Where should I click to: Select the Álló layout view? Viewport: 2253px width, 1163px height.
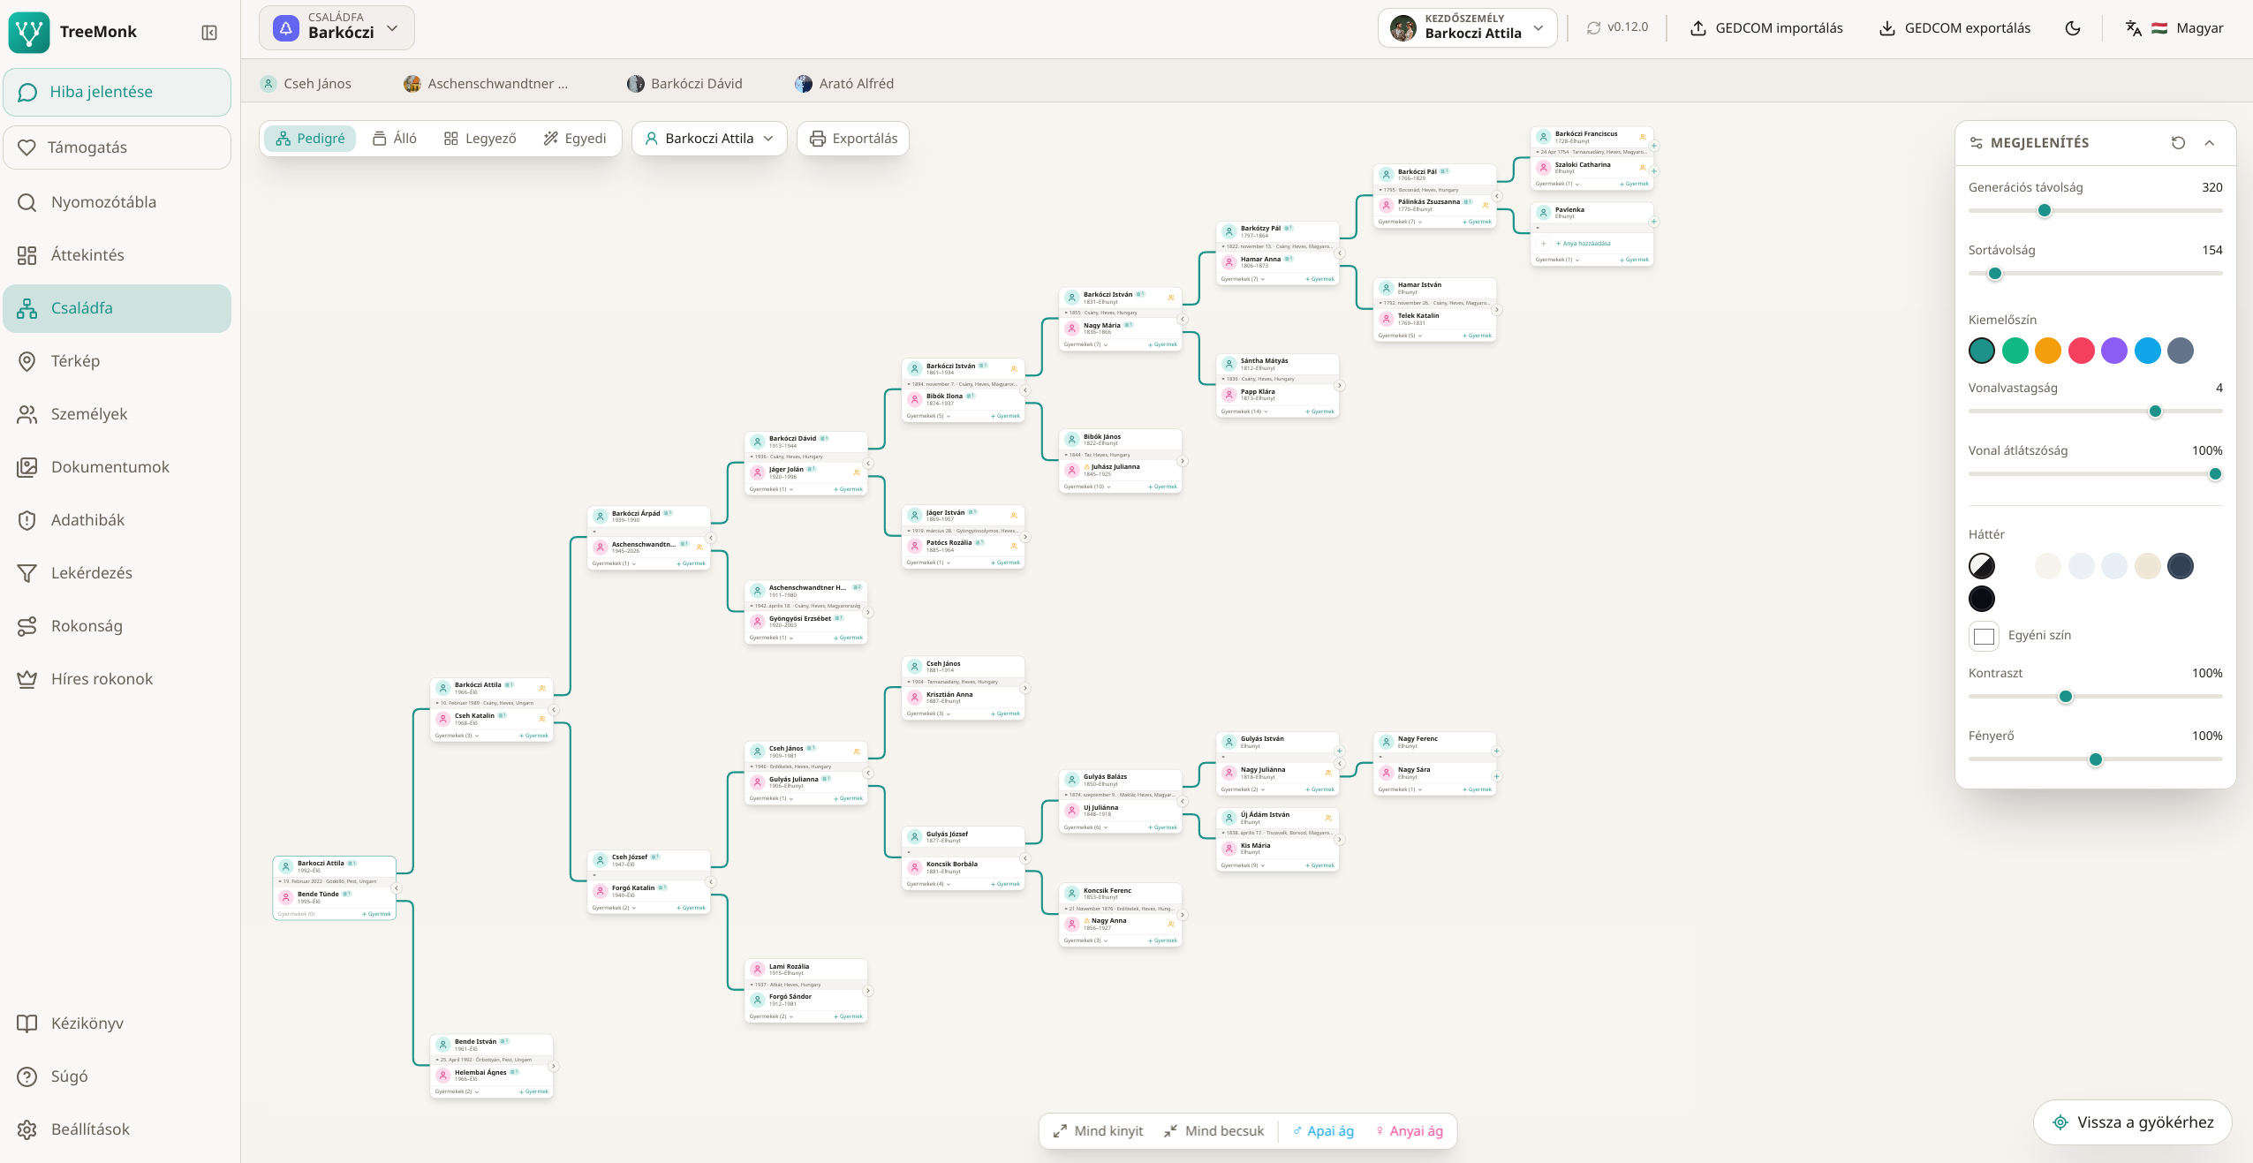pos(395,139)
